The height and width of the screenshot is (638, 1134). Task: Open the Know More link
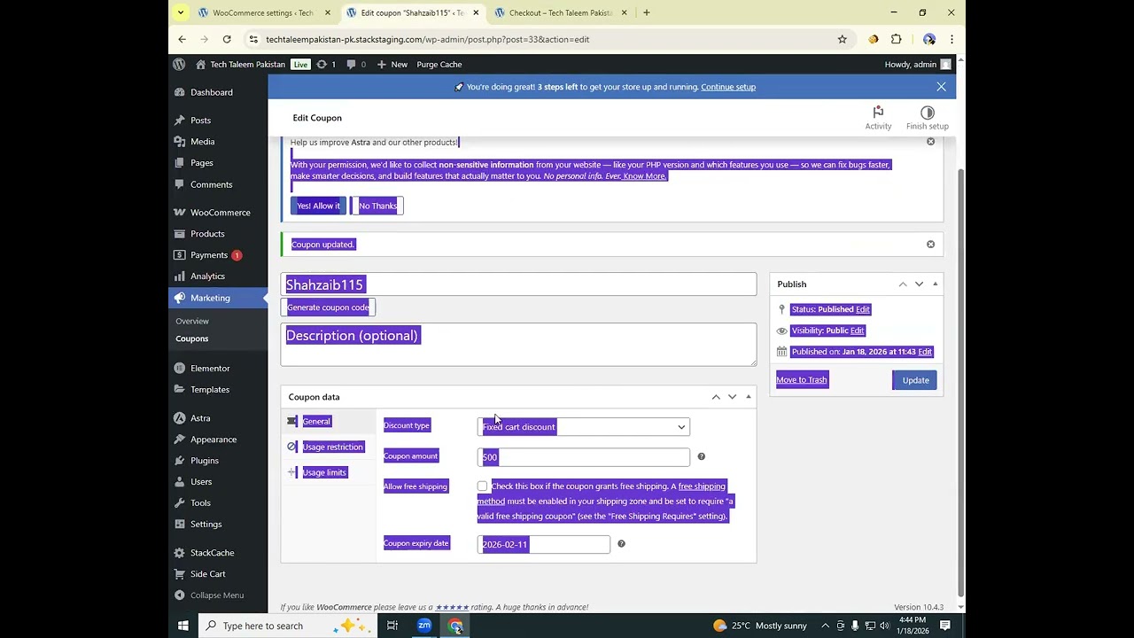click(644, 176)
